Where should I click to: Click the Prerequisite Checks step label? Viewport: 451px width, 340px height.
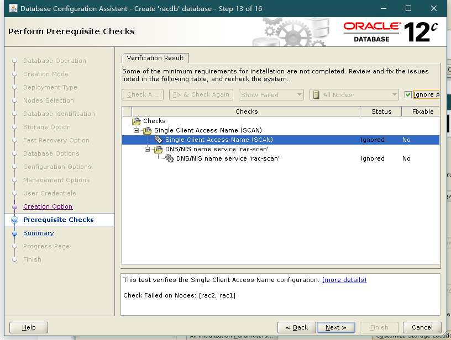(x=59, y=220)
